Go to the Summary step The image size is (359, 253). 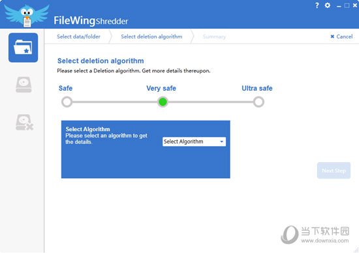pos(214,37)
